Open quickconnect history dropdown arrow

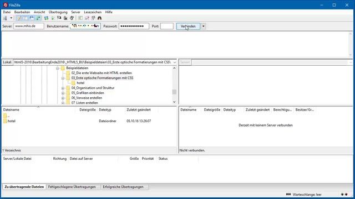(204, 26)
